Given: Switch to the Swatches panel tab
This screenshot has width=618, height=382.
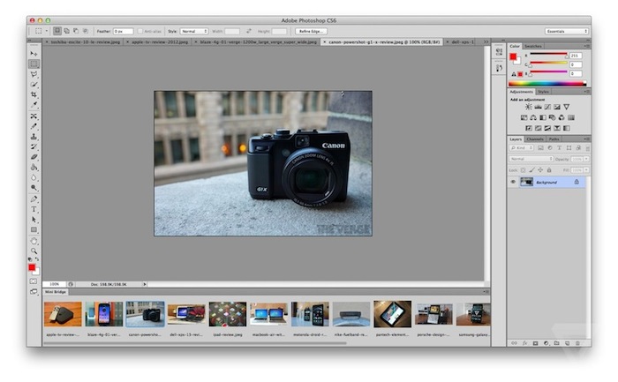Looking at the screenshot, I should click(x=533, y=46).
